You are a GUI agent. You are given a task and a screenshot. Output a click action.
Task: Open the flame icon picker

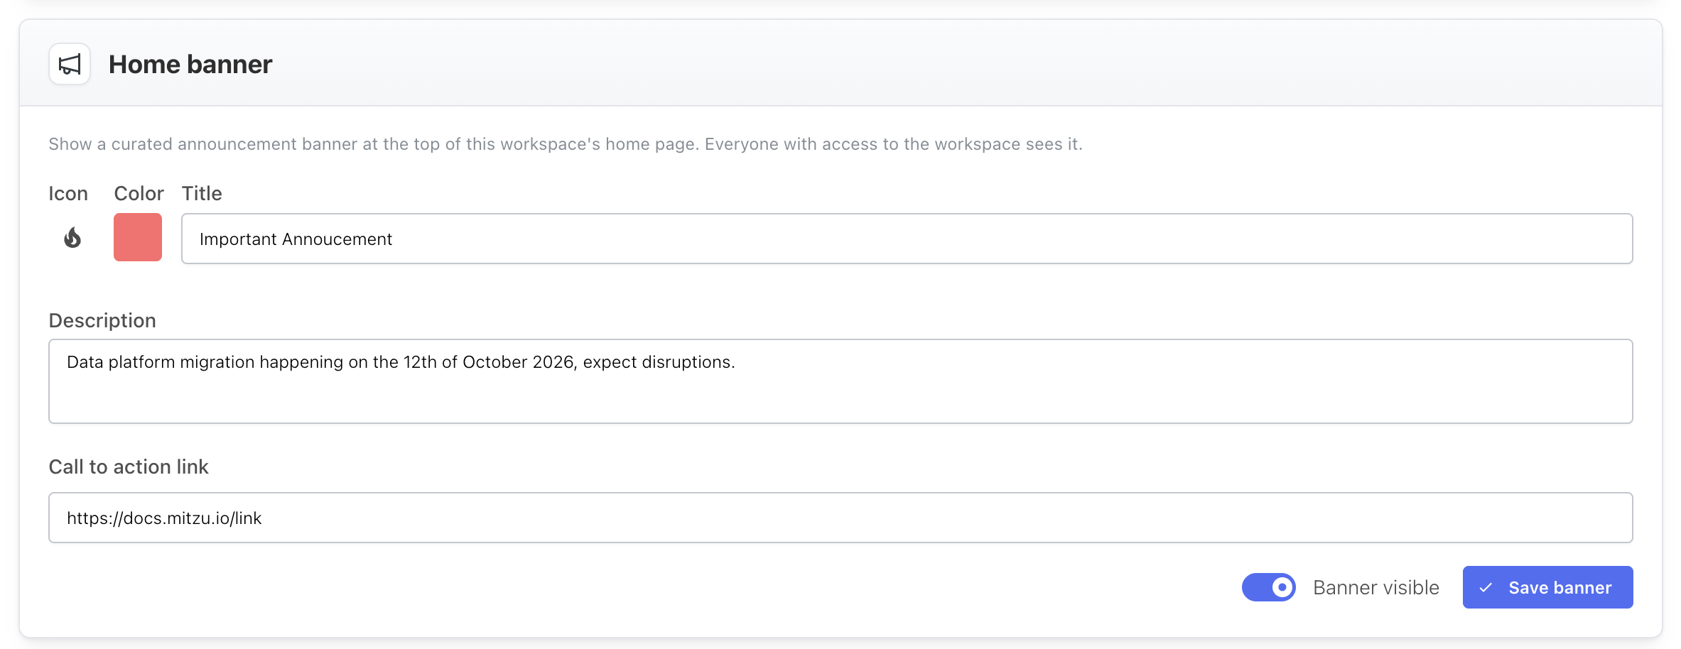(x=72, y=237)
